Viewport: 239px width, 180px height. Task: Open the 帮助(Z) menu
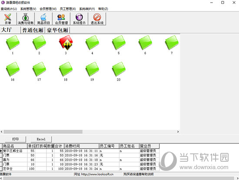[103, 9]
